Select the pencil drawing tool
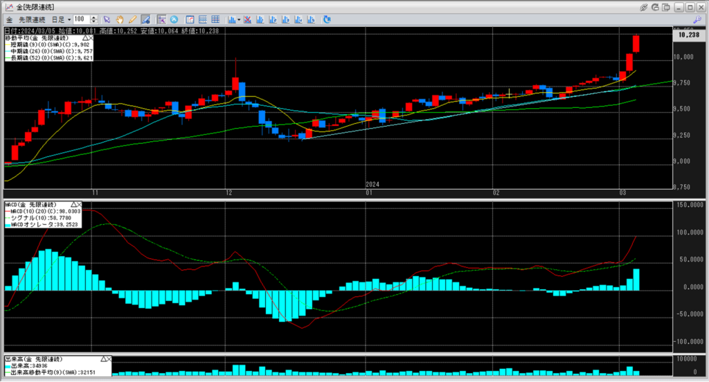Screen dimensions: 709x382 click(132, 19)
